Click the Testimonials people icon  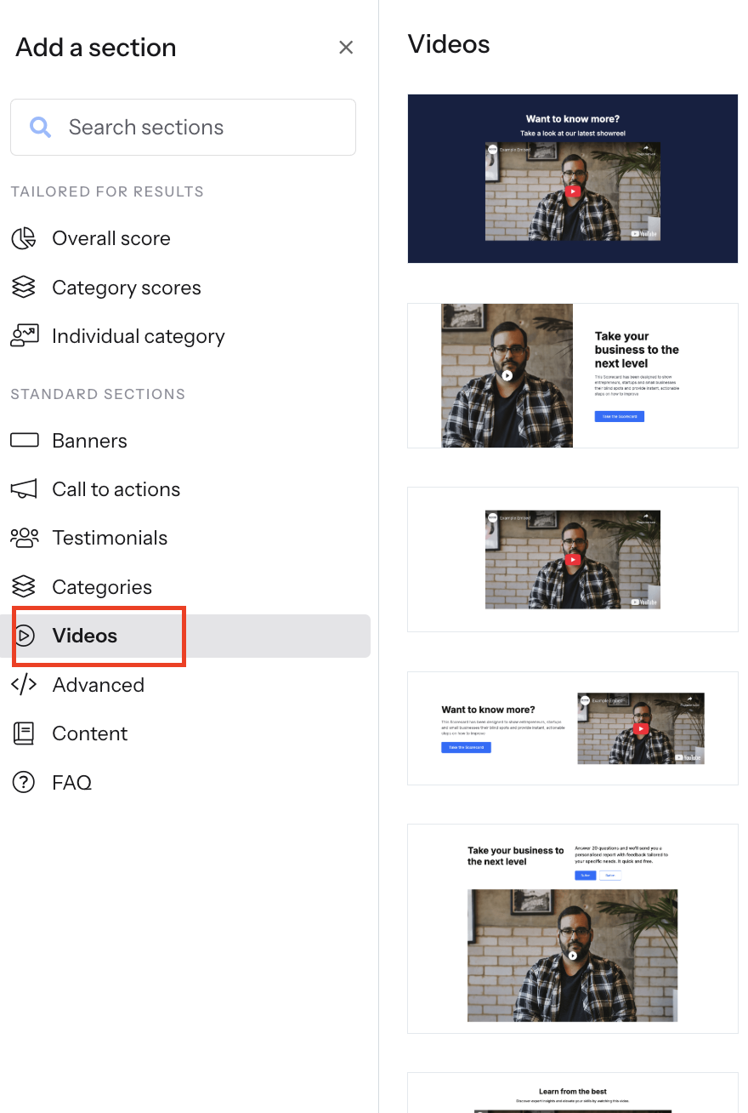tap(24, 538)
